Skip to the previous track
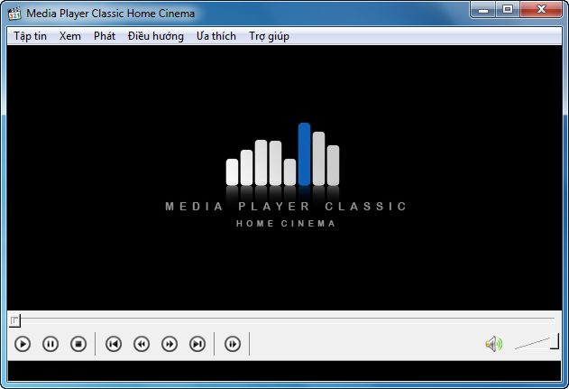The width and height of the screenshot is (569, 389). (x=114, y=344)
